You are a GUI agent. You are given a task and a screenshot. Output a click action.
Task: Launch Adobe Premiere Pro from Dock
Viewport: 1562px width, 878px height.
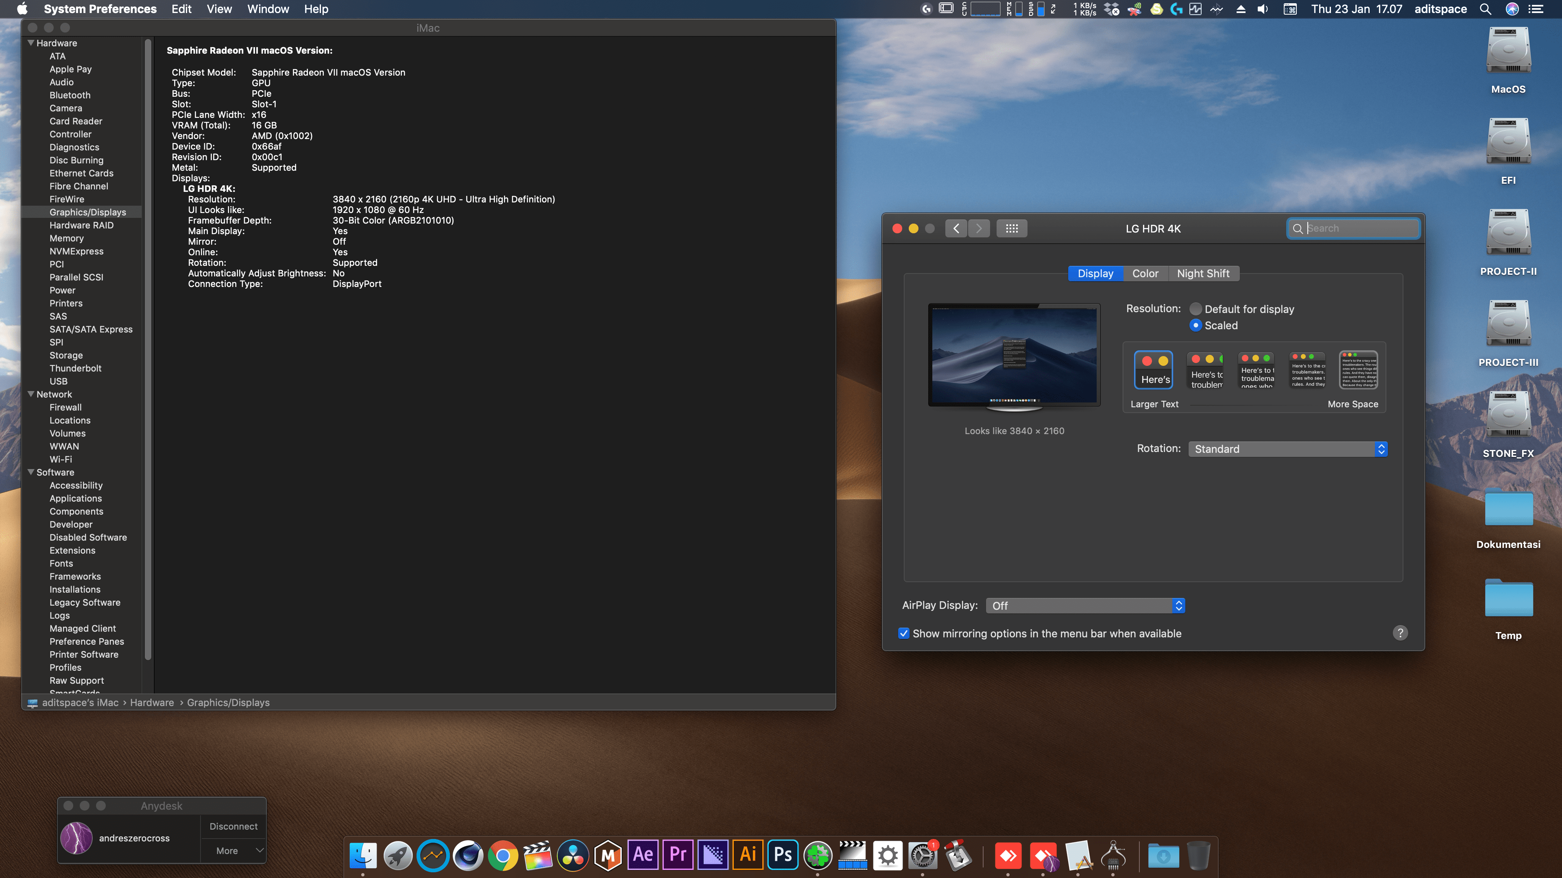click(678, 856)
